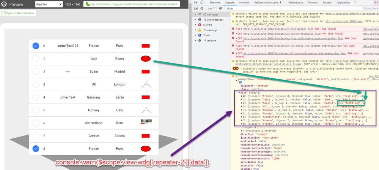
Task: Switch to the Elements tab
Action: click(x=215, y=2)
